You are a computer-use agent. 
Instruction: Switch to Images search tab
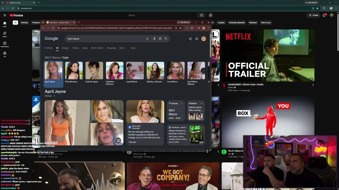[65, 48]
